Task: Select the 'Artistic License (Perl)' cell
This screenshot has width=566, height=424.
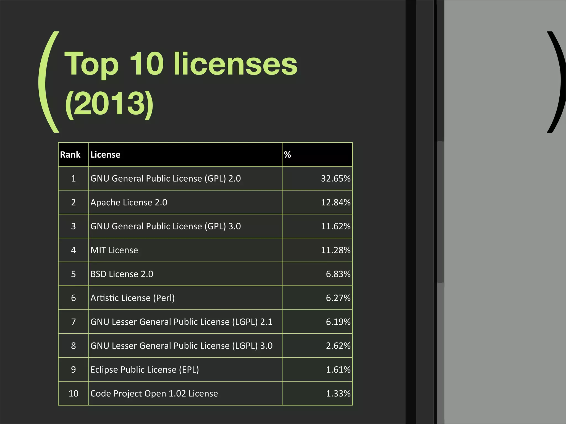Action: [132, 298]
